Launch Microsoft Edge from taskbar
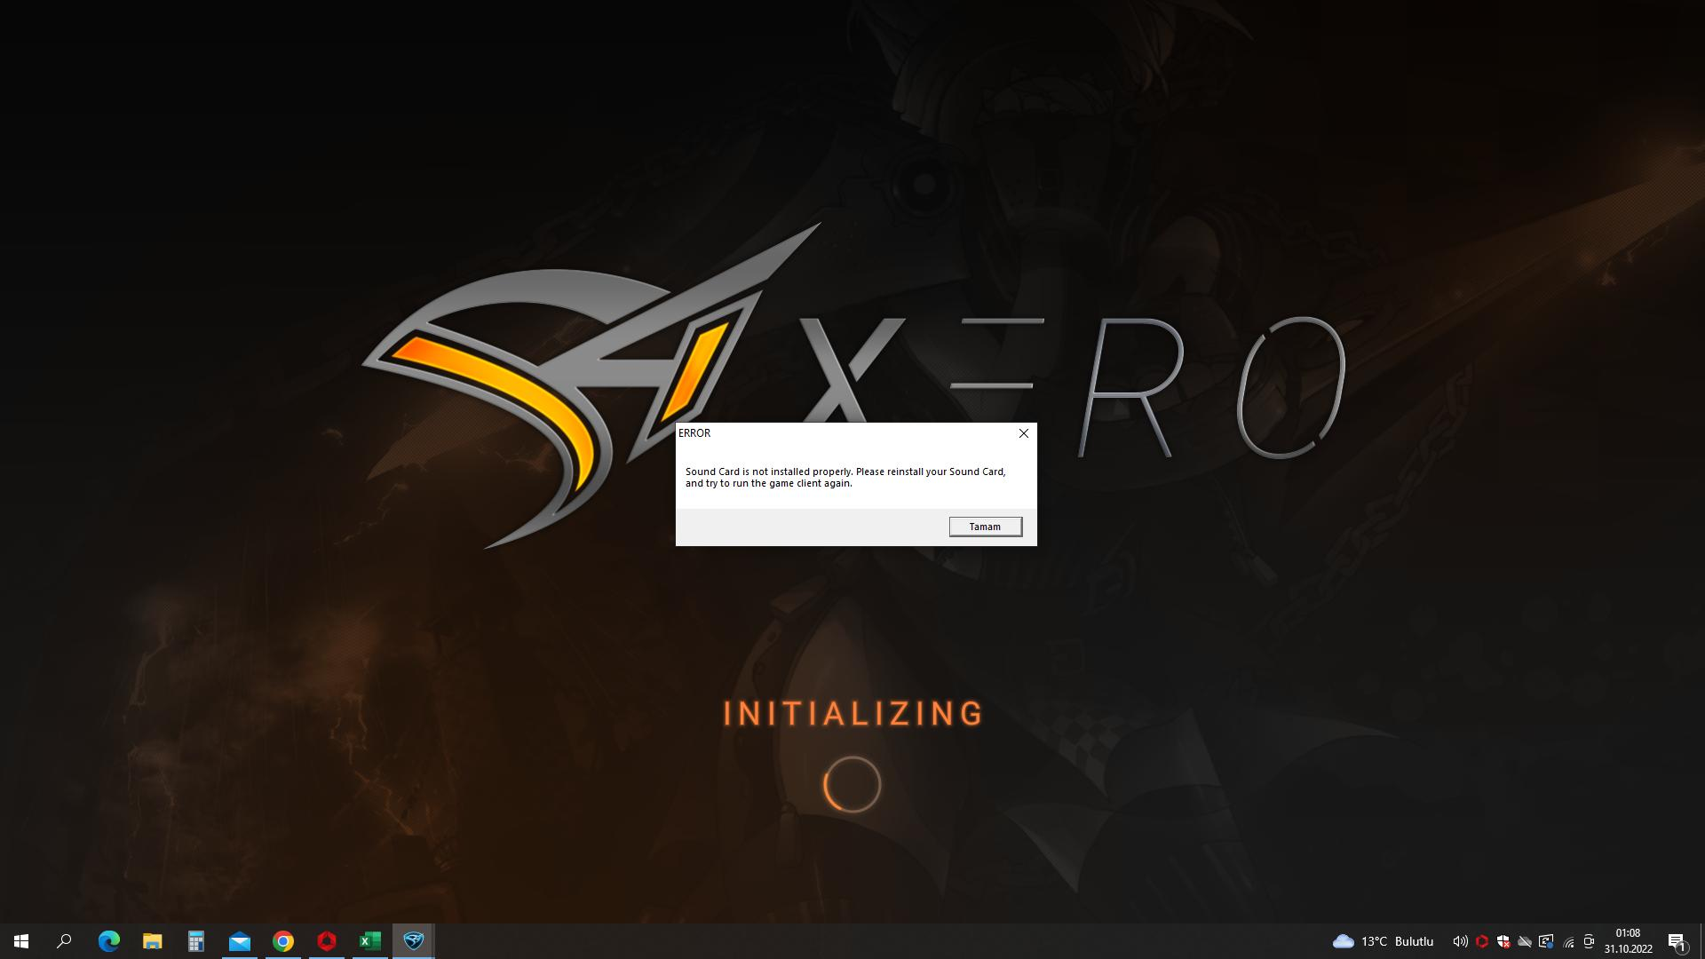This screenshot has height=959, width=1705. coord(108,941)
